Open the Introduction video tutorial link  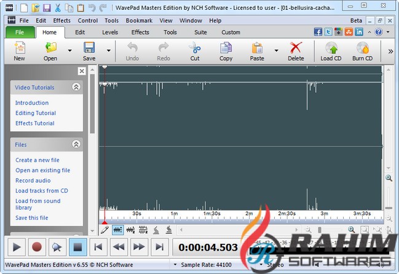pyautogui.click(x=32, y=103)
